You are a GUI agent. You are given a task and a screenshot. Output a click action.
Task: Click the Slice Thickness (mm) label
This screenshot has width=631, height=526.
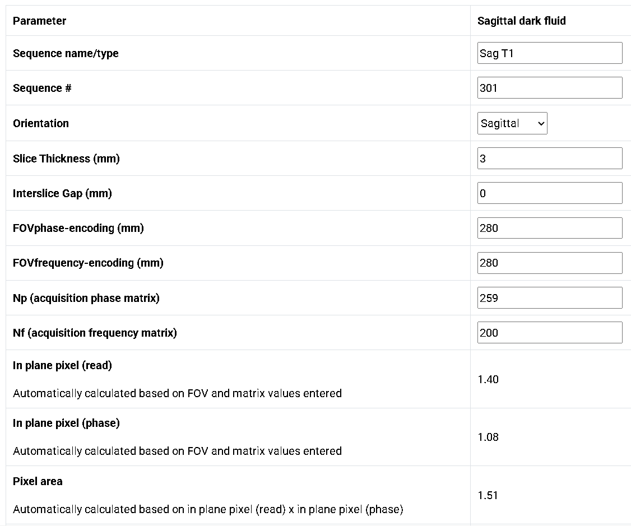[x=66, y=159]
